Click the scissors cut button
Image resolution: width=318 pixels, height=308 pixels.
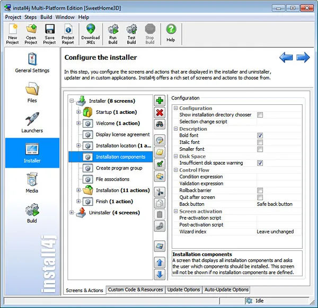coord(160,192)
